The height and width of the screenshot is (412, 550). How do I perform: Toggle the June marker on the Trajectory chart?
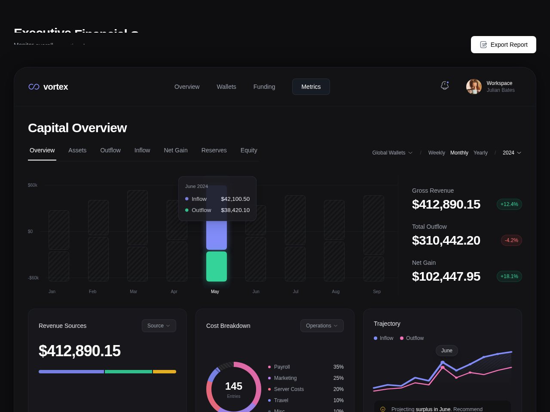446,351
